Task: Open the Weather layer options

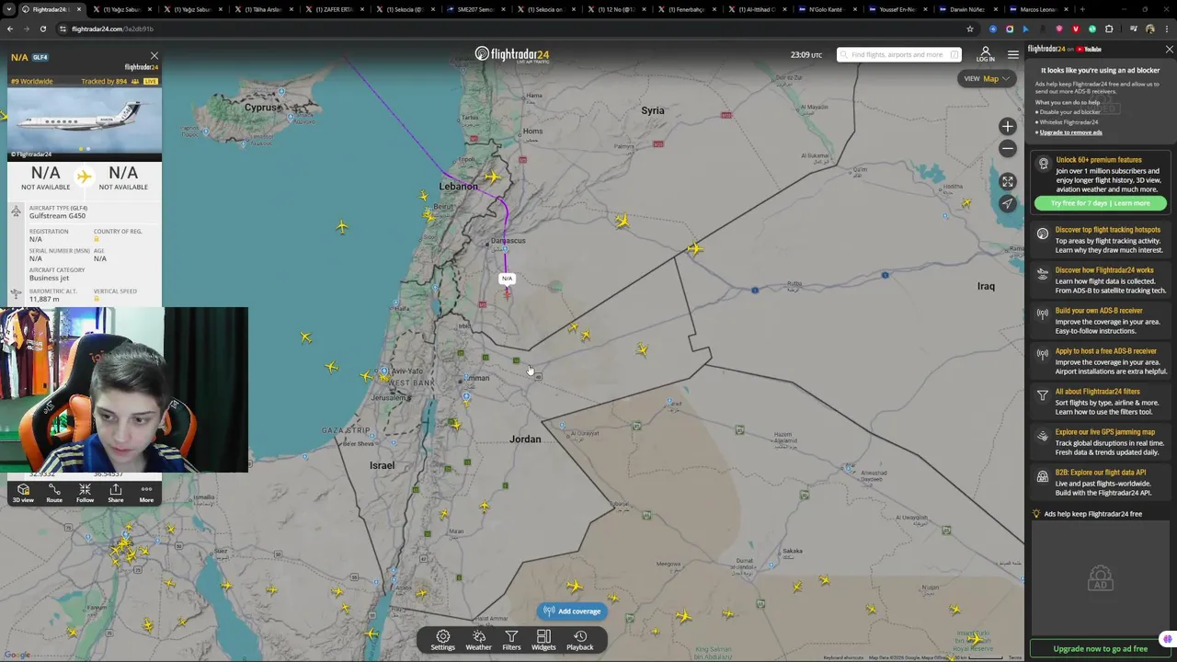Action: 478,640
